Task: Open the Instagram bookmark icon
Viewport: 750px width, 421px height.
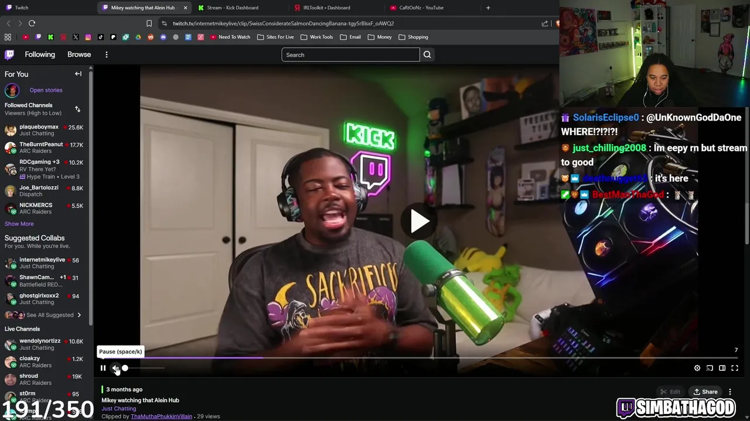Action: click(x=88, y=37)
